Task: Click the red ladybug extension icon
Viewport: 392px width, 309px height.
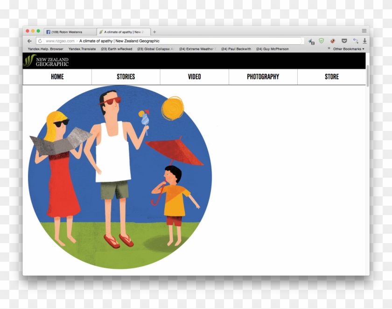Action: point(332,41)
